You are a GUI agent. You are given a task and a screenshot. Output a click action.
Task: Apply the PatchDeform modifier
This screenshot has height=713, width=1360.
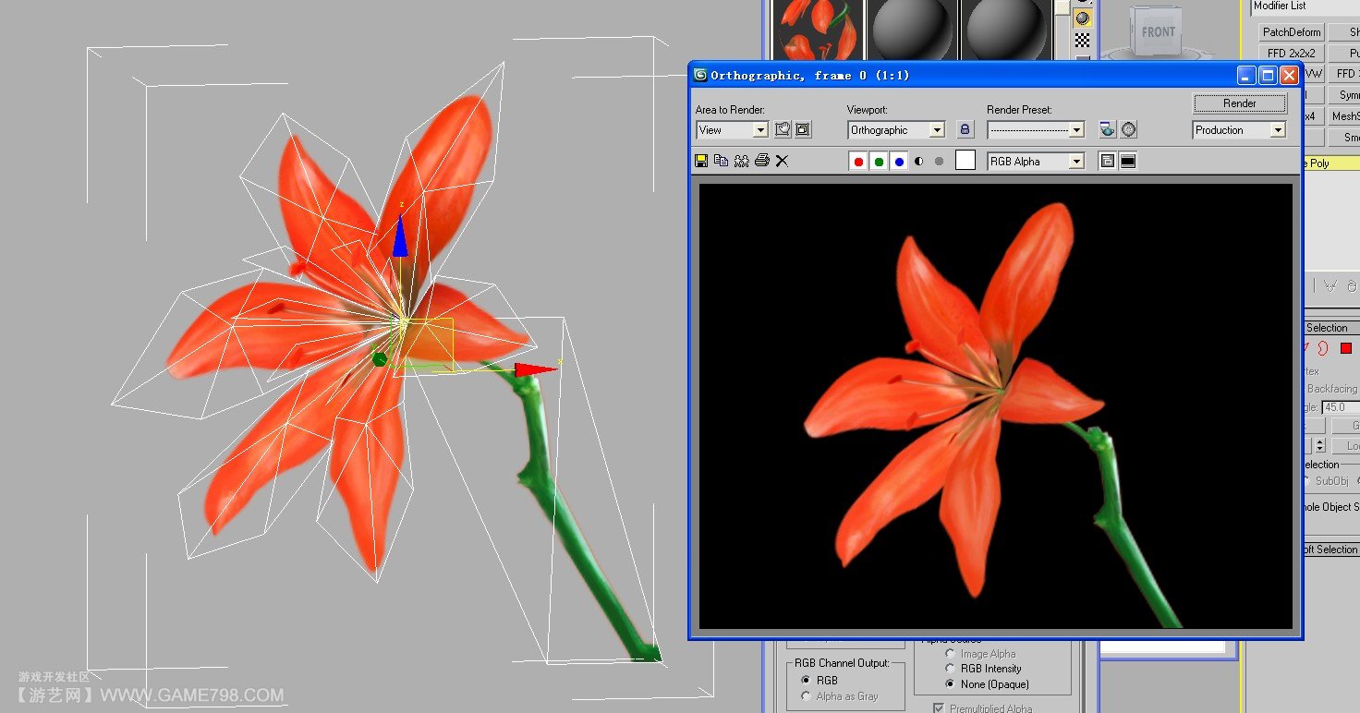1292,32
